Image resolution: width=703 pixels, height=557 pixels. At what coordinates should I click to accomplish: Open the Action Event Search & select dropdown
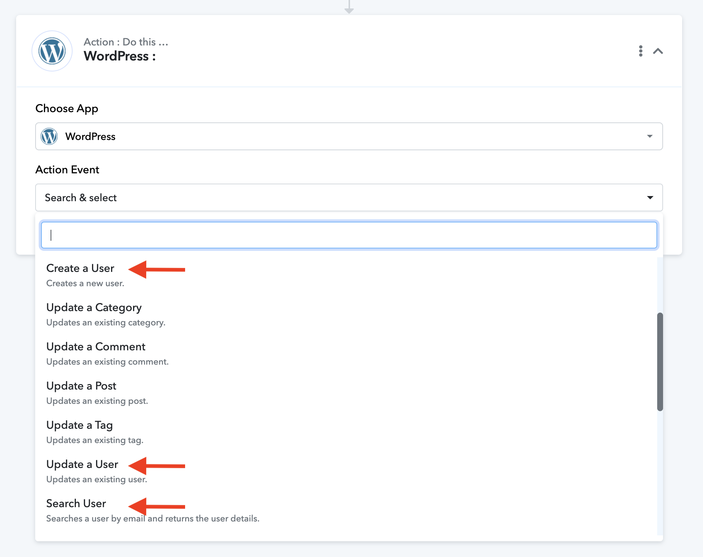click(x=349, y=198)
